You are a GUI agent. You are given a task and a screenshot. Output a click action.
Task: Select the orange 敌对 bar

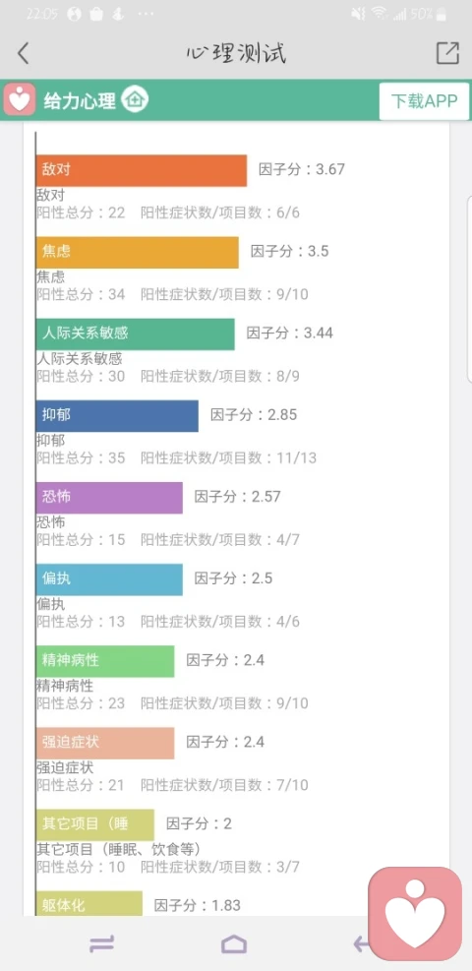click(141, 170)
